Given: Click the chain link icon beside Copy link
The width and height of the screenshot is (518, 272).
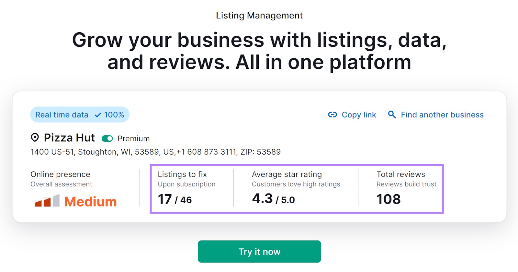Looking at the screenshot, I should pos(332,115).
